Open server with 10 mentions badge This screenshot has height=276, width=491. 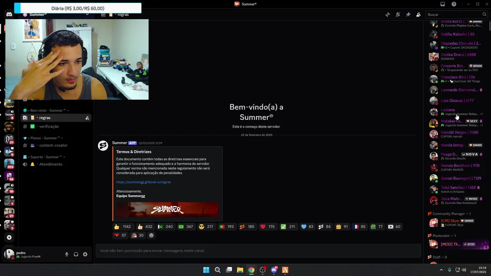click(9, 188)
